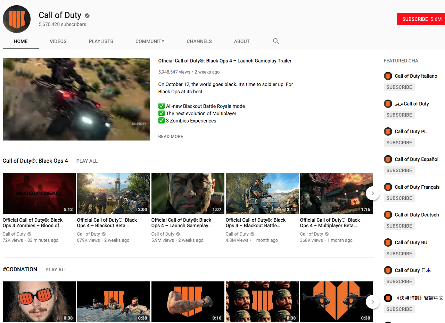The image size is (445, 323).
Task: Open the Call of Duty®: Black Ops 4 playlist title
Action: point(35,161)
